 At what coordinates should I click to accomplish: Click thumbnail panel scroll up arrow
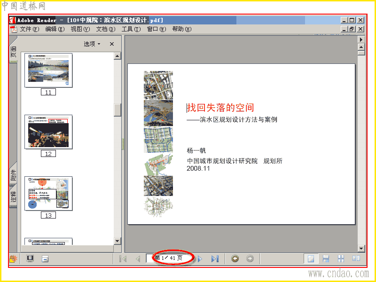coord(117,56)
